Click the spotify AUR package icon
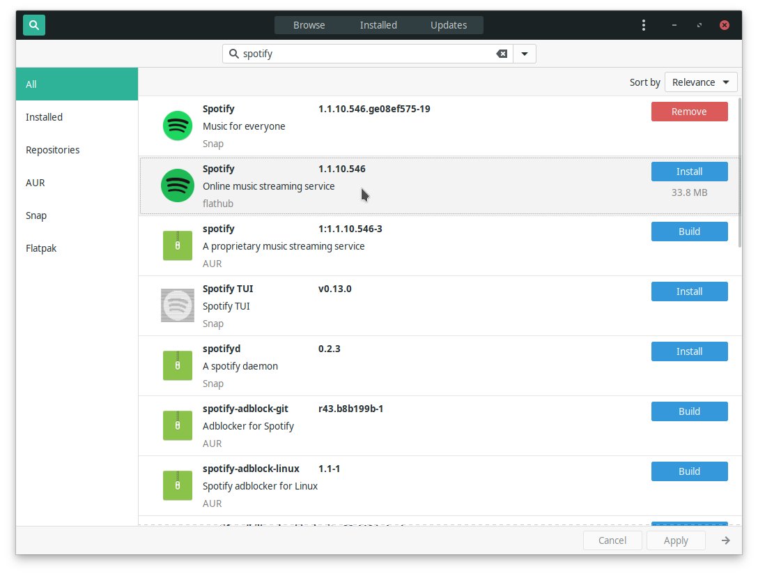The image size is (758, 576). 178,245
